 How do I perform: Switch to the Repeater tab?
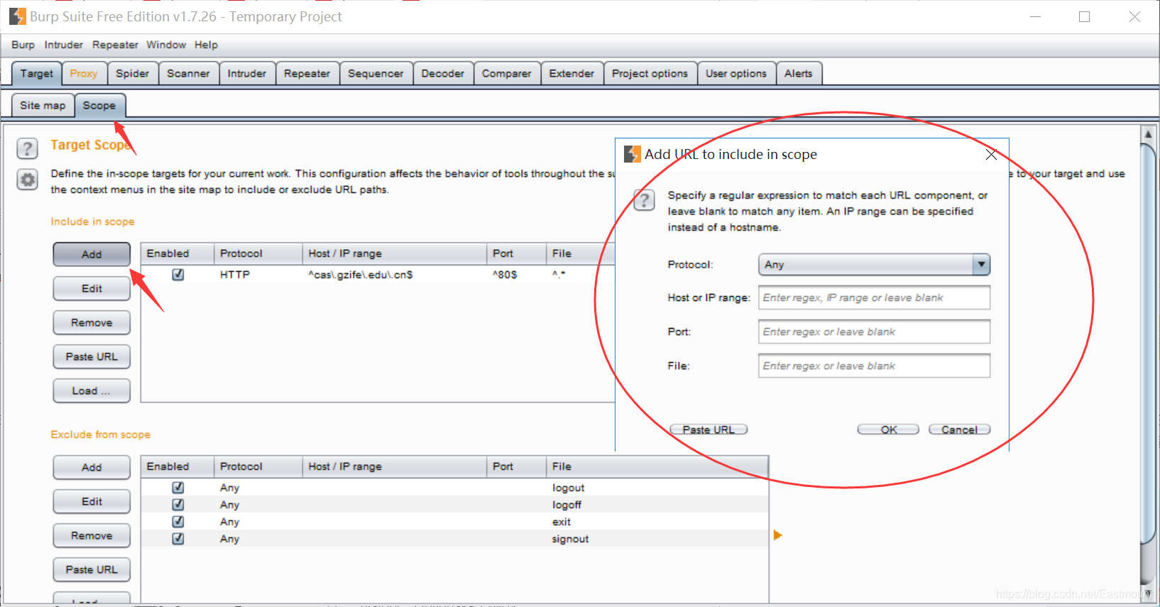pyautogui.click(x=307, y=73)
